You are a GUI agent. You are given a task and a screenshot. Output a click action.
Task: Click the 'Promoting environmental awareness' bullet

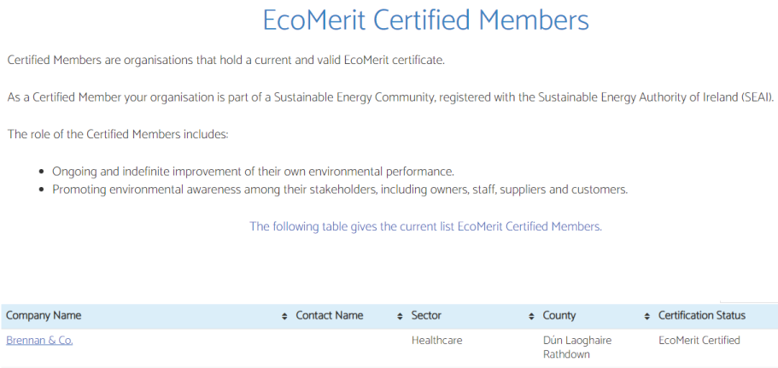340,190
